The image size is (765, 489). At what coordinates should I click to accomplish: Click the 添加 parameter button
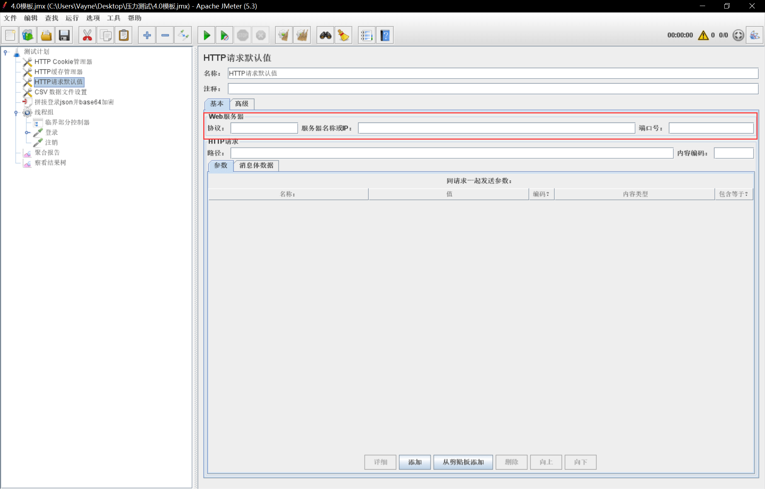pyautogui.click(x=415, y=462)
